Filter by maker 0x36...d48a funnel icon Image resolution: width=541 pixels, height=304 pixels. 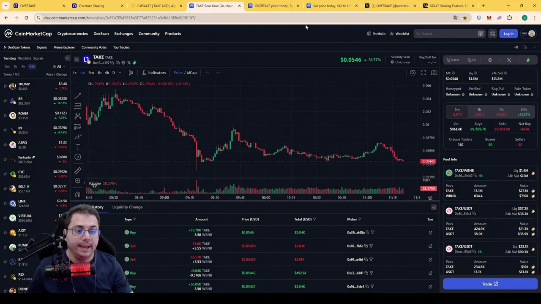click(372, 233)
